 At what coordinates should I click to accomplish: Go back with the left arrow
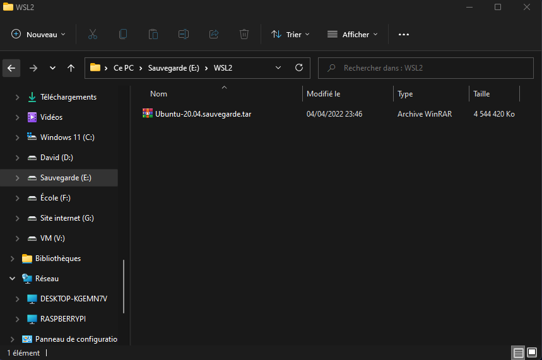(x=11, y=68)
